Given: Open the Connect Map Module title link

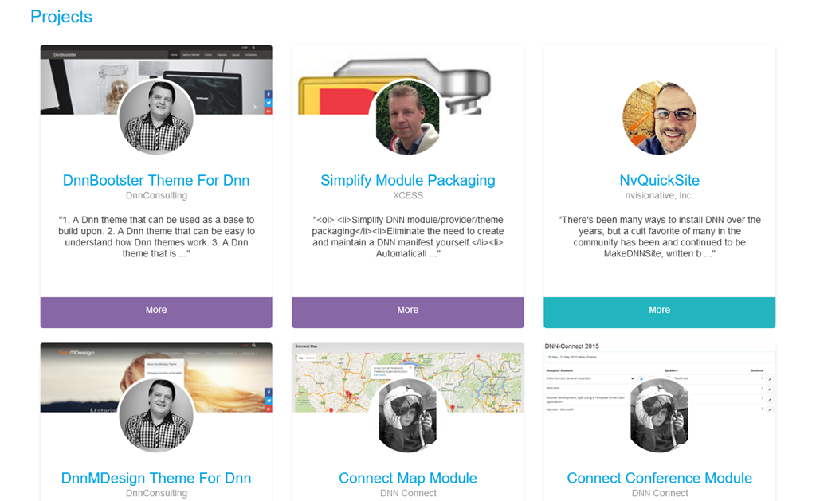Looking at the screenshot, I should [x=407, y=478].
